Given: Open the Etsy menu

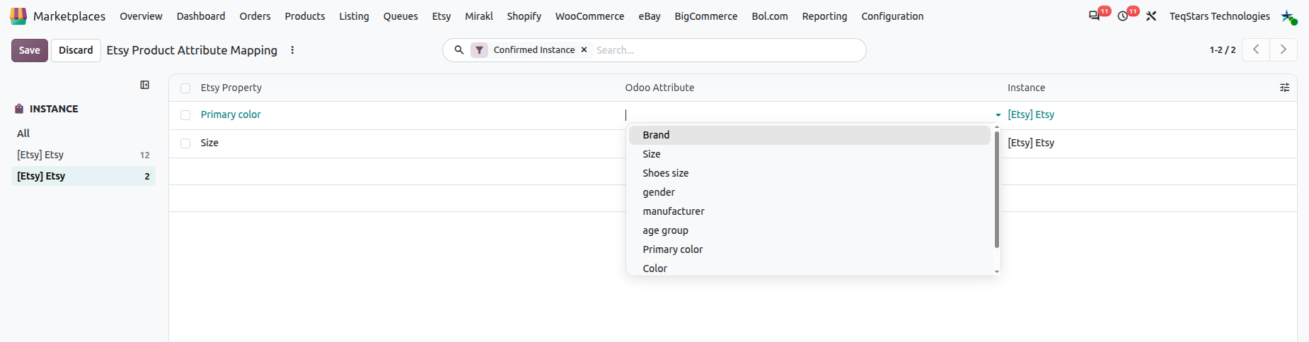Looking at the screenshot, I should [442, 16].
